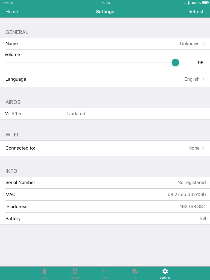Tap the Settings gear icon

165,271
